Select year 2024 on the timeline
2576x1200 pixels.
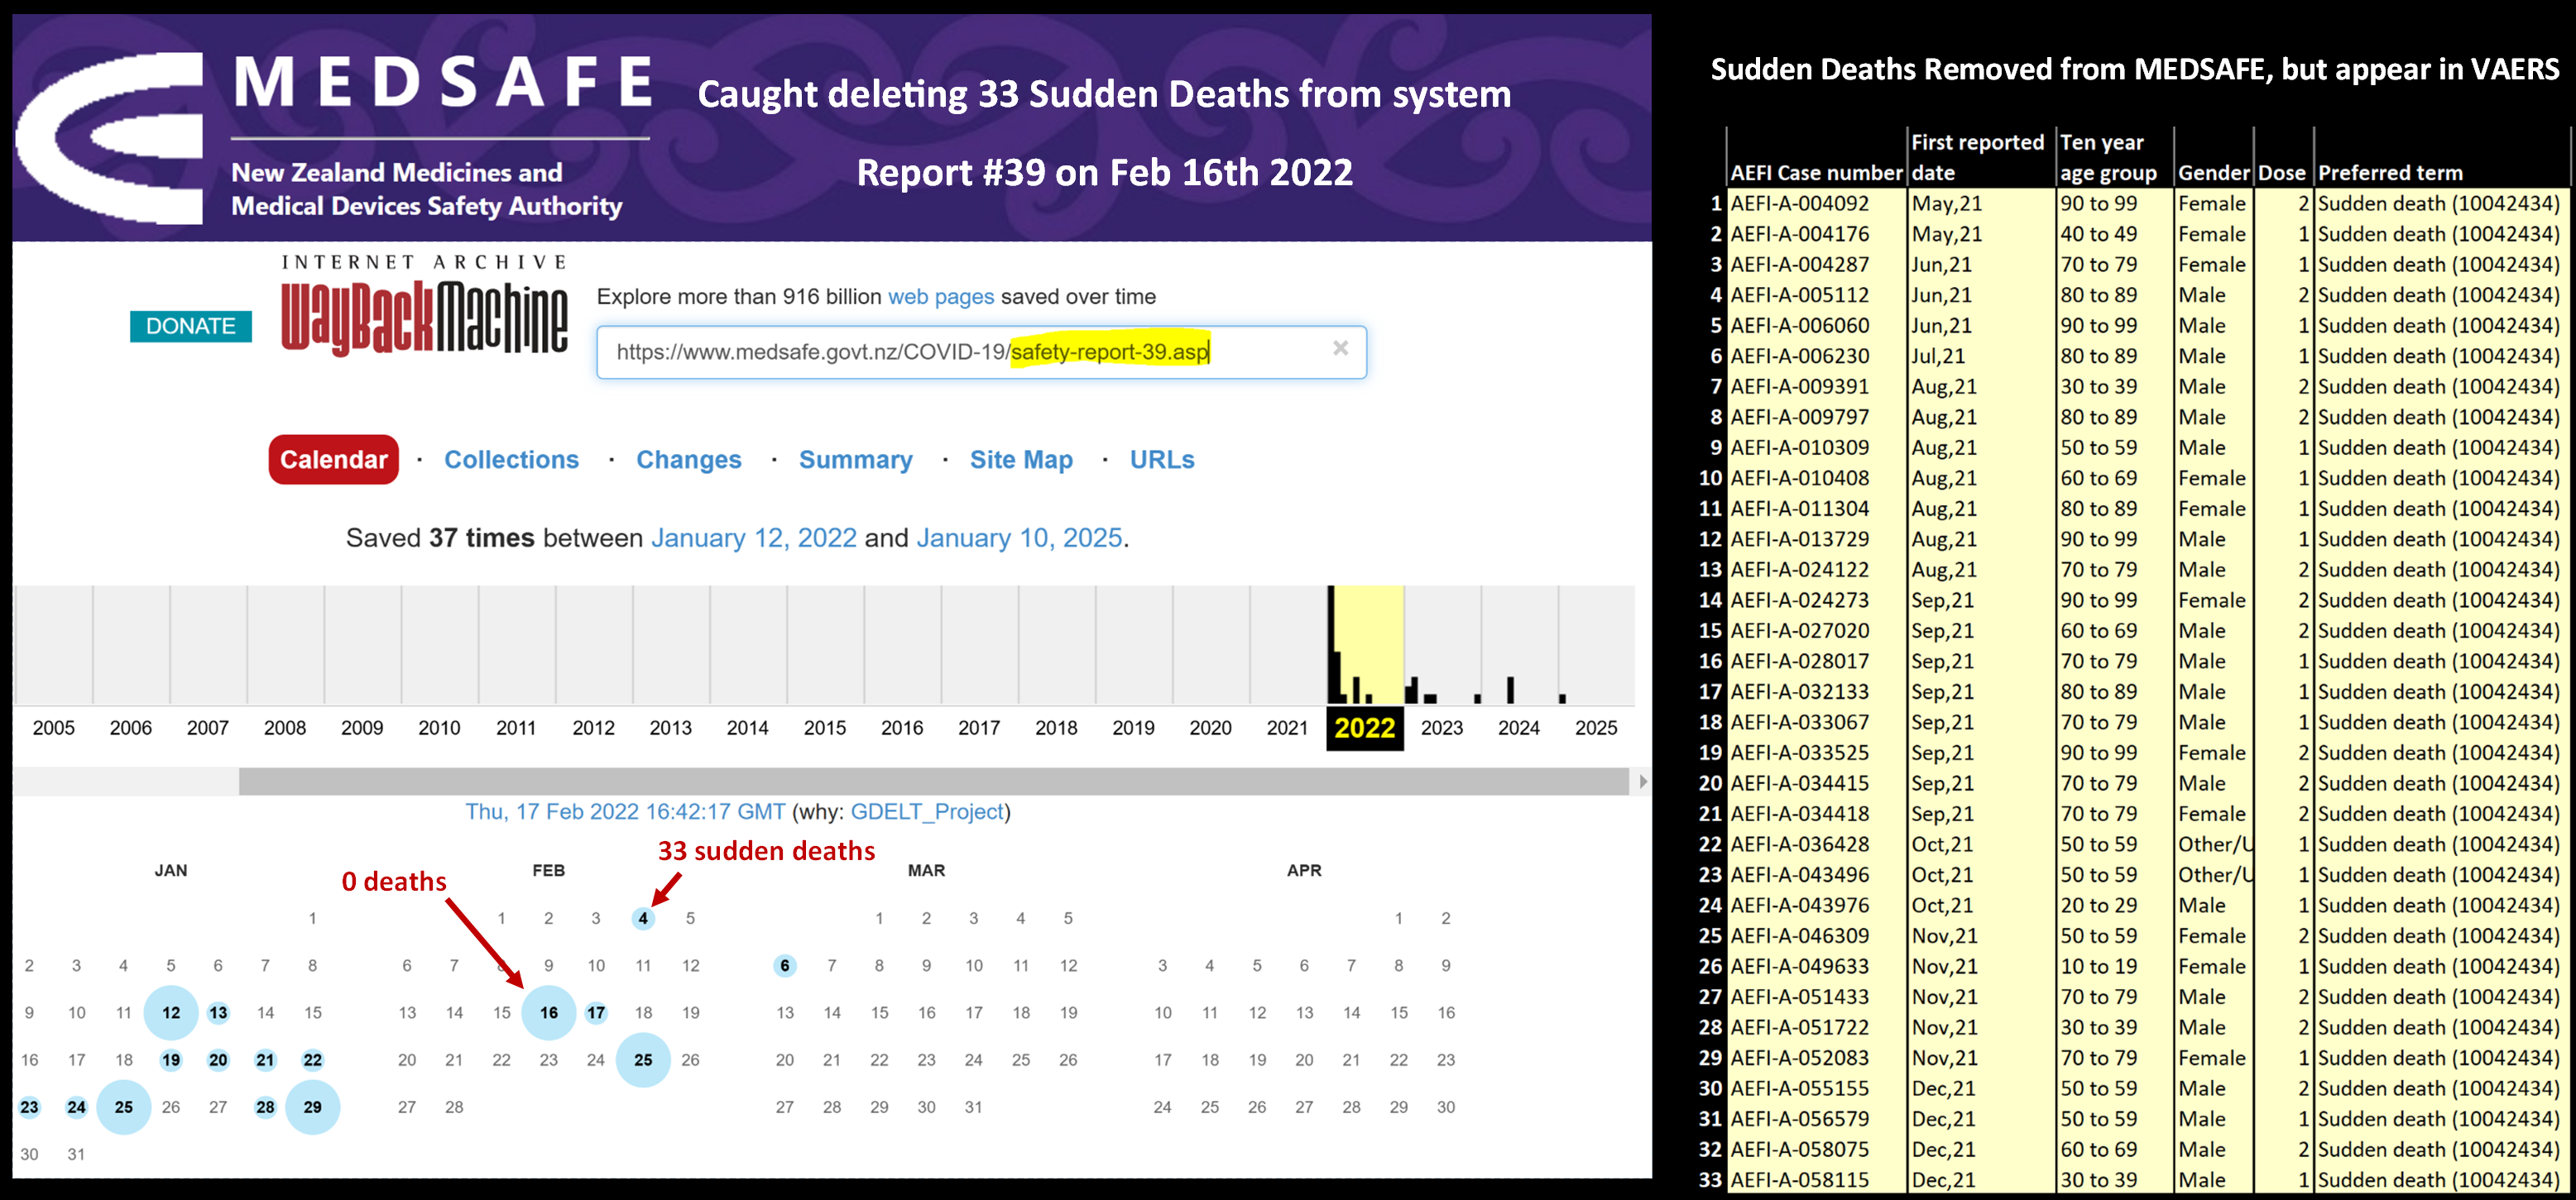1518,728
